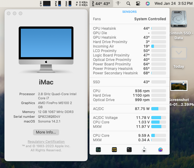
Task: Open Control Center in the menu bar
Action: pos(138,4)
